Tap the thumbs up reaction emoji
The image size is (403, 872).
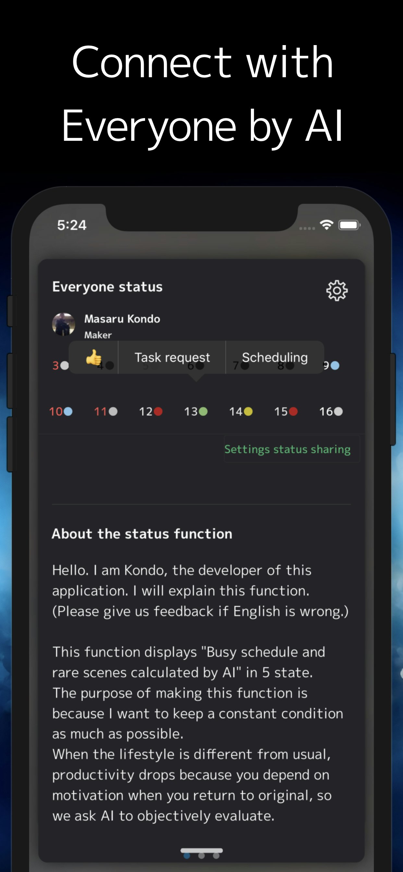[x=94, y=357]
